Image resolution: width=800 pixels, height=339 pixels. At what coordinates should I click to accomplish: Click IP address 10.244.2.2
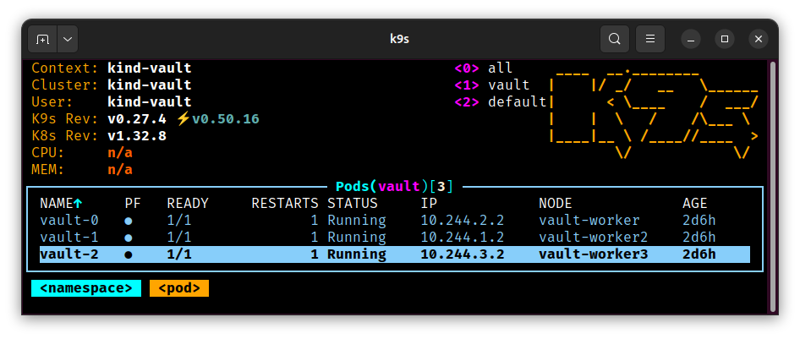pos(463,220)
